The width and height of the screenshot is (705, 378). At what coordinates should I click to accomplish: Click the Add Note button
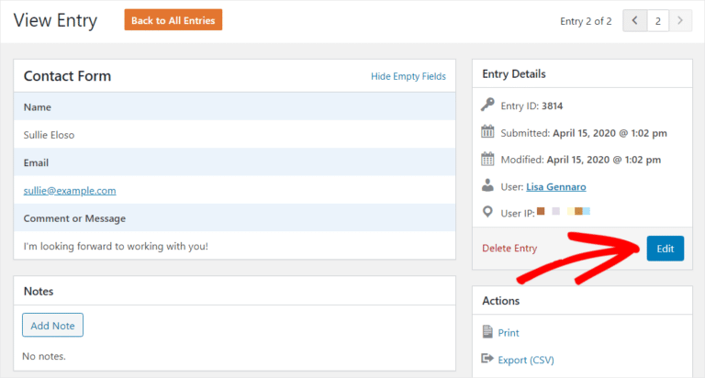(x=52, y=326)
